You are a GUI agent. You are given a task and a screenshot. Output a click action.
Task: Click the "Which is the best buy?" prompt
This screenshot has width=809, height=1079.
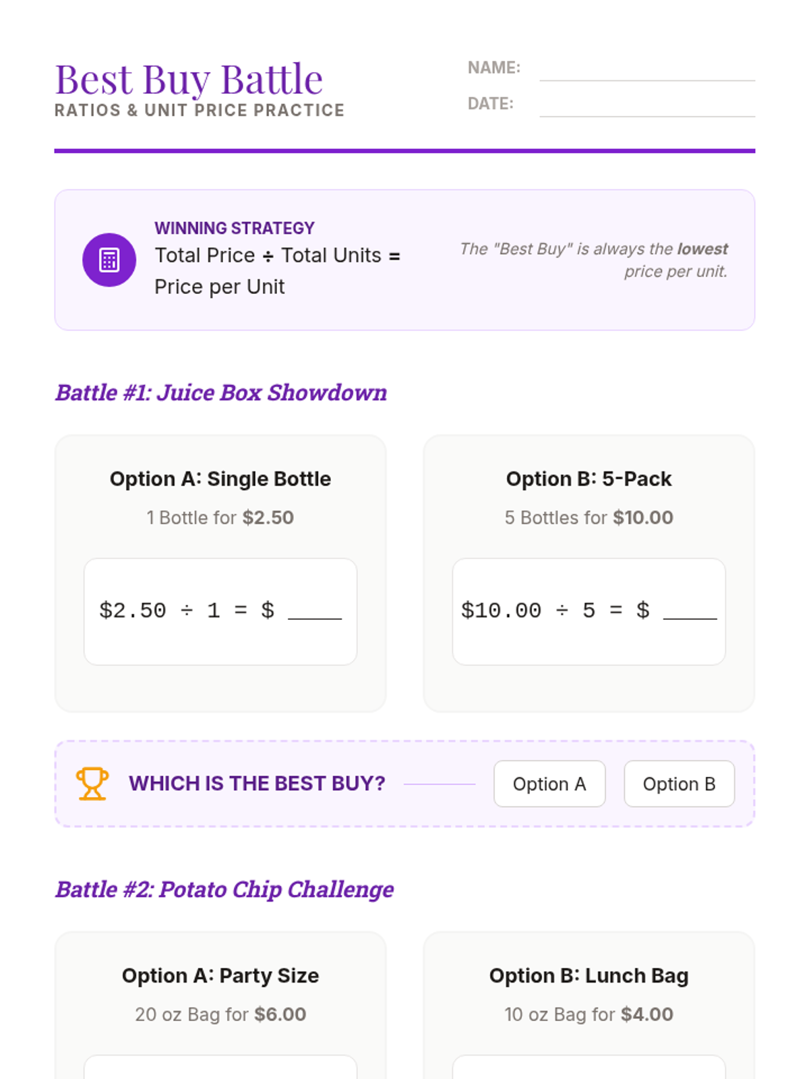[257, 784]
